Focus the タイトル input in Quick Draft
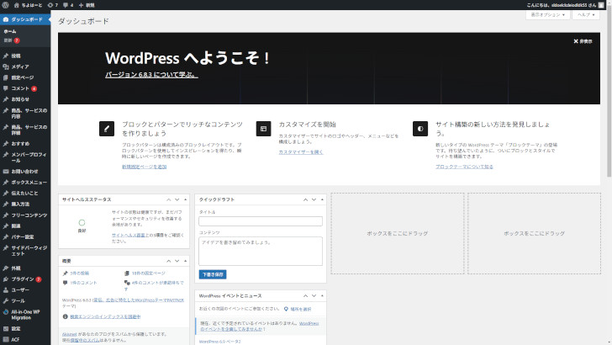Screen dimensions: 612x345 click(x=261, y=221)
